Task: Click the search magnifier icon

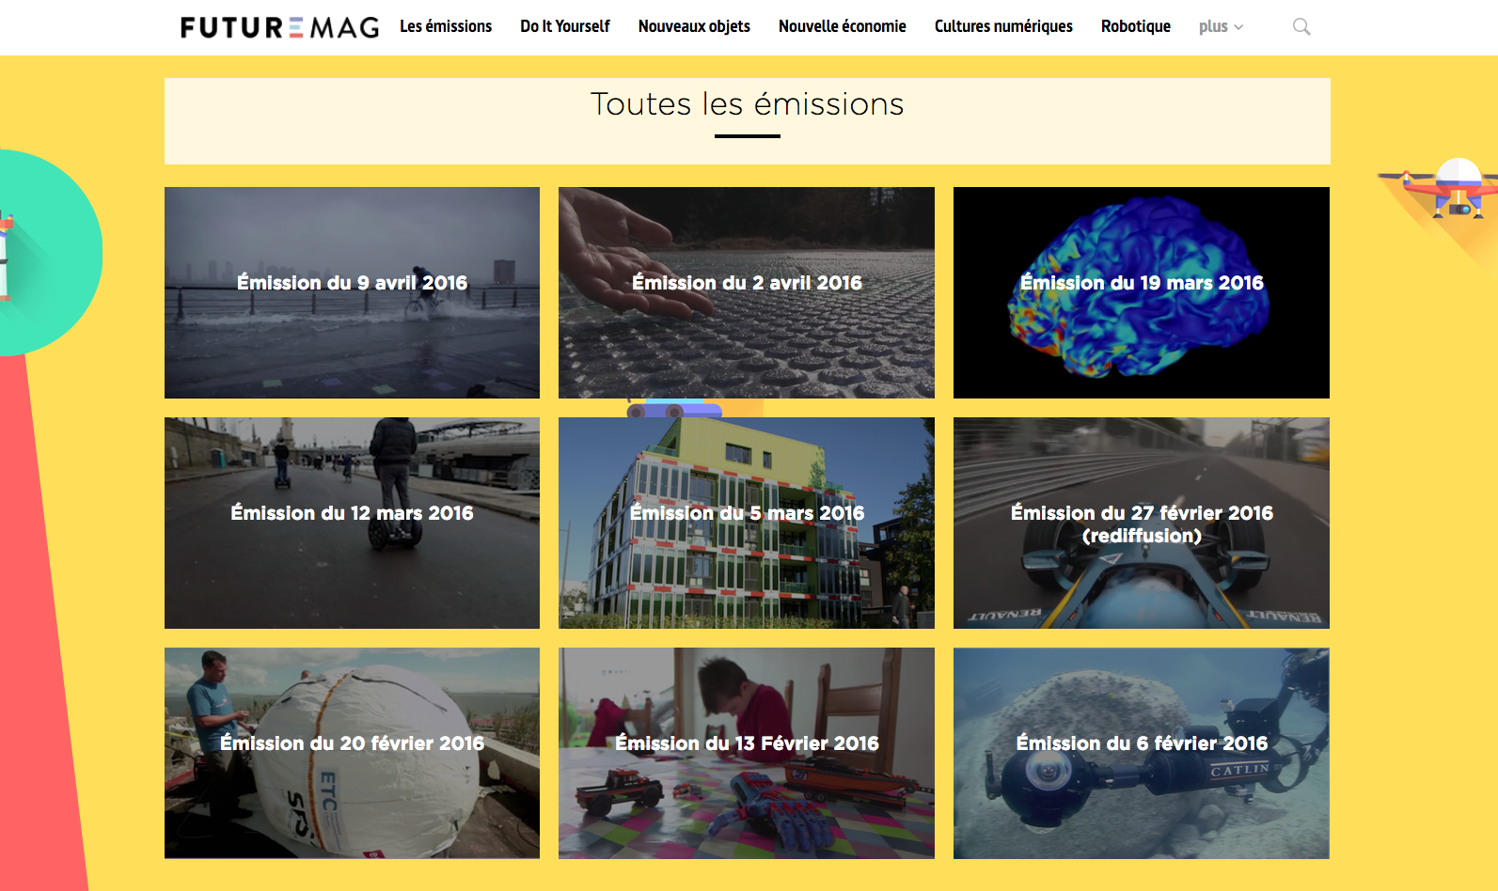Action: (x=1301, y=27)
